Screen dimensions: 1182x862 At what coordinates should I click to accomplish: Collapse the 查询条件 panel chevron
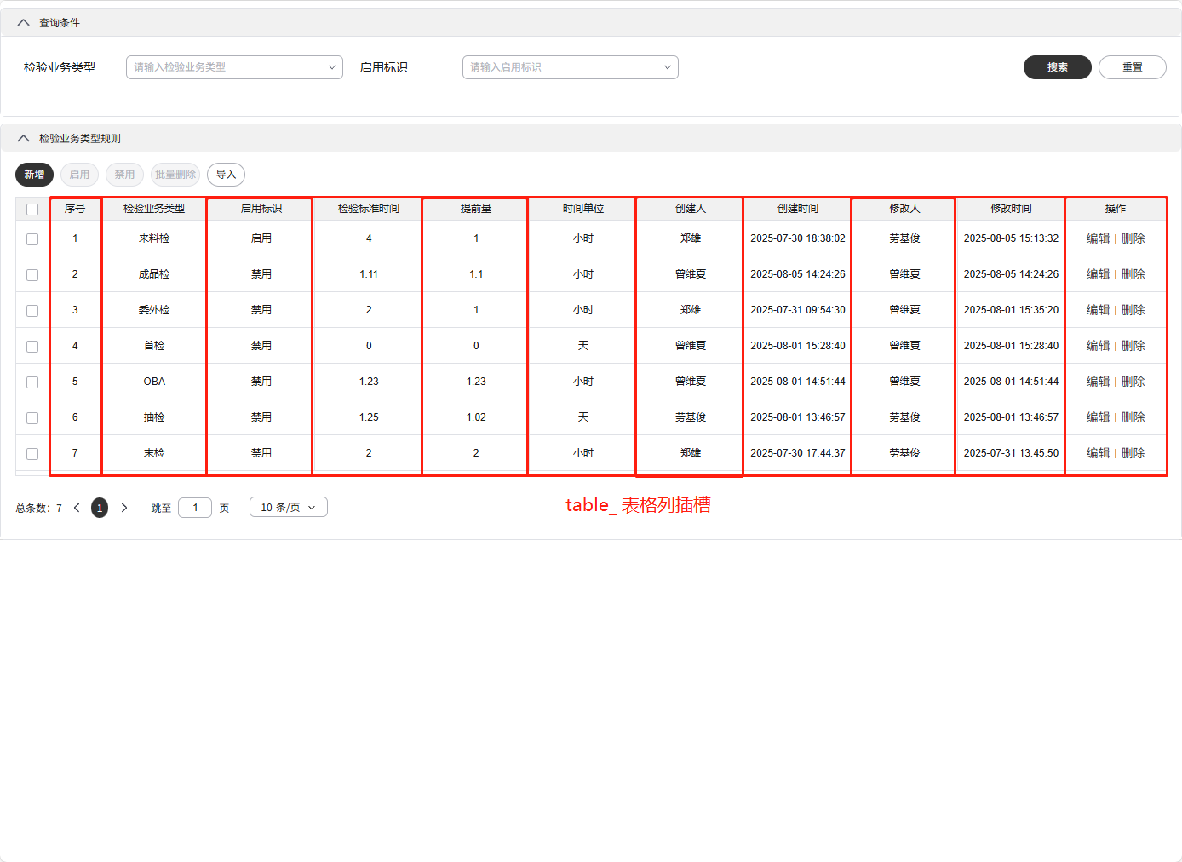(23, 23)
